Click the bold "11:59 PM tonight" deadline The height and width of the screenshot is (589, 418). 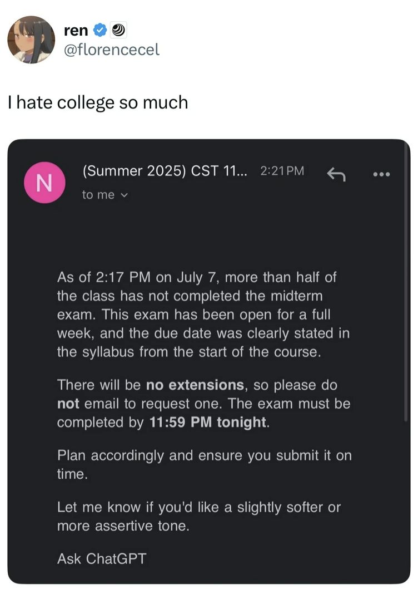(x=208, y=421)
